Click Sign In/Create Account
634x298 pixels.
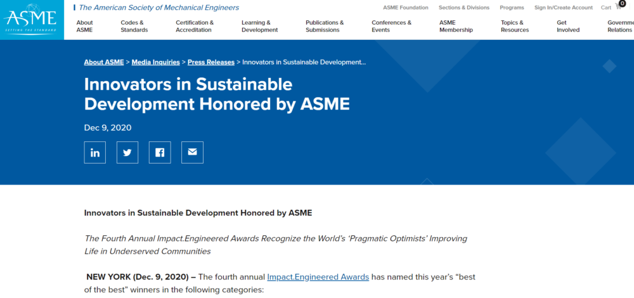tap(563, 8)
